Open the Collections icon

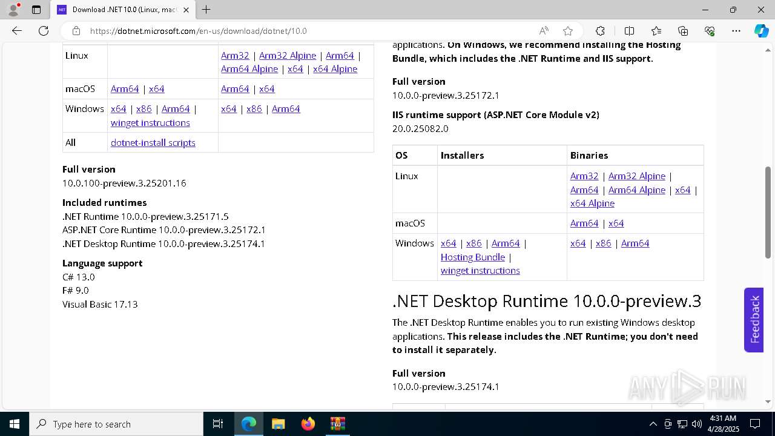683,31
